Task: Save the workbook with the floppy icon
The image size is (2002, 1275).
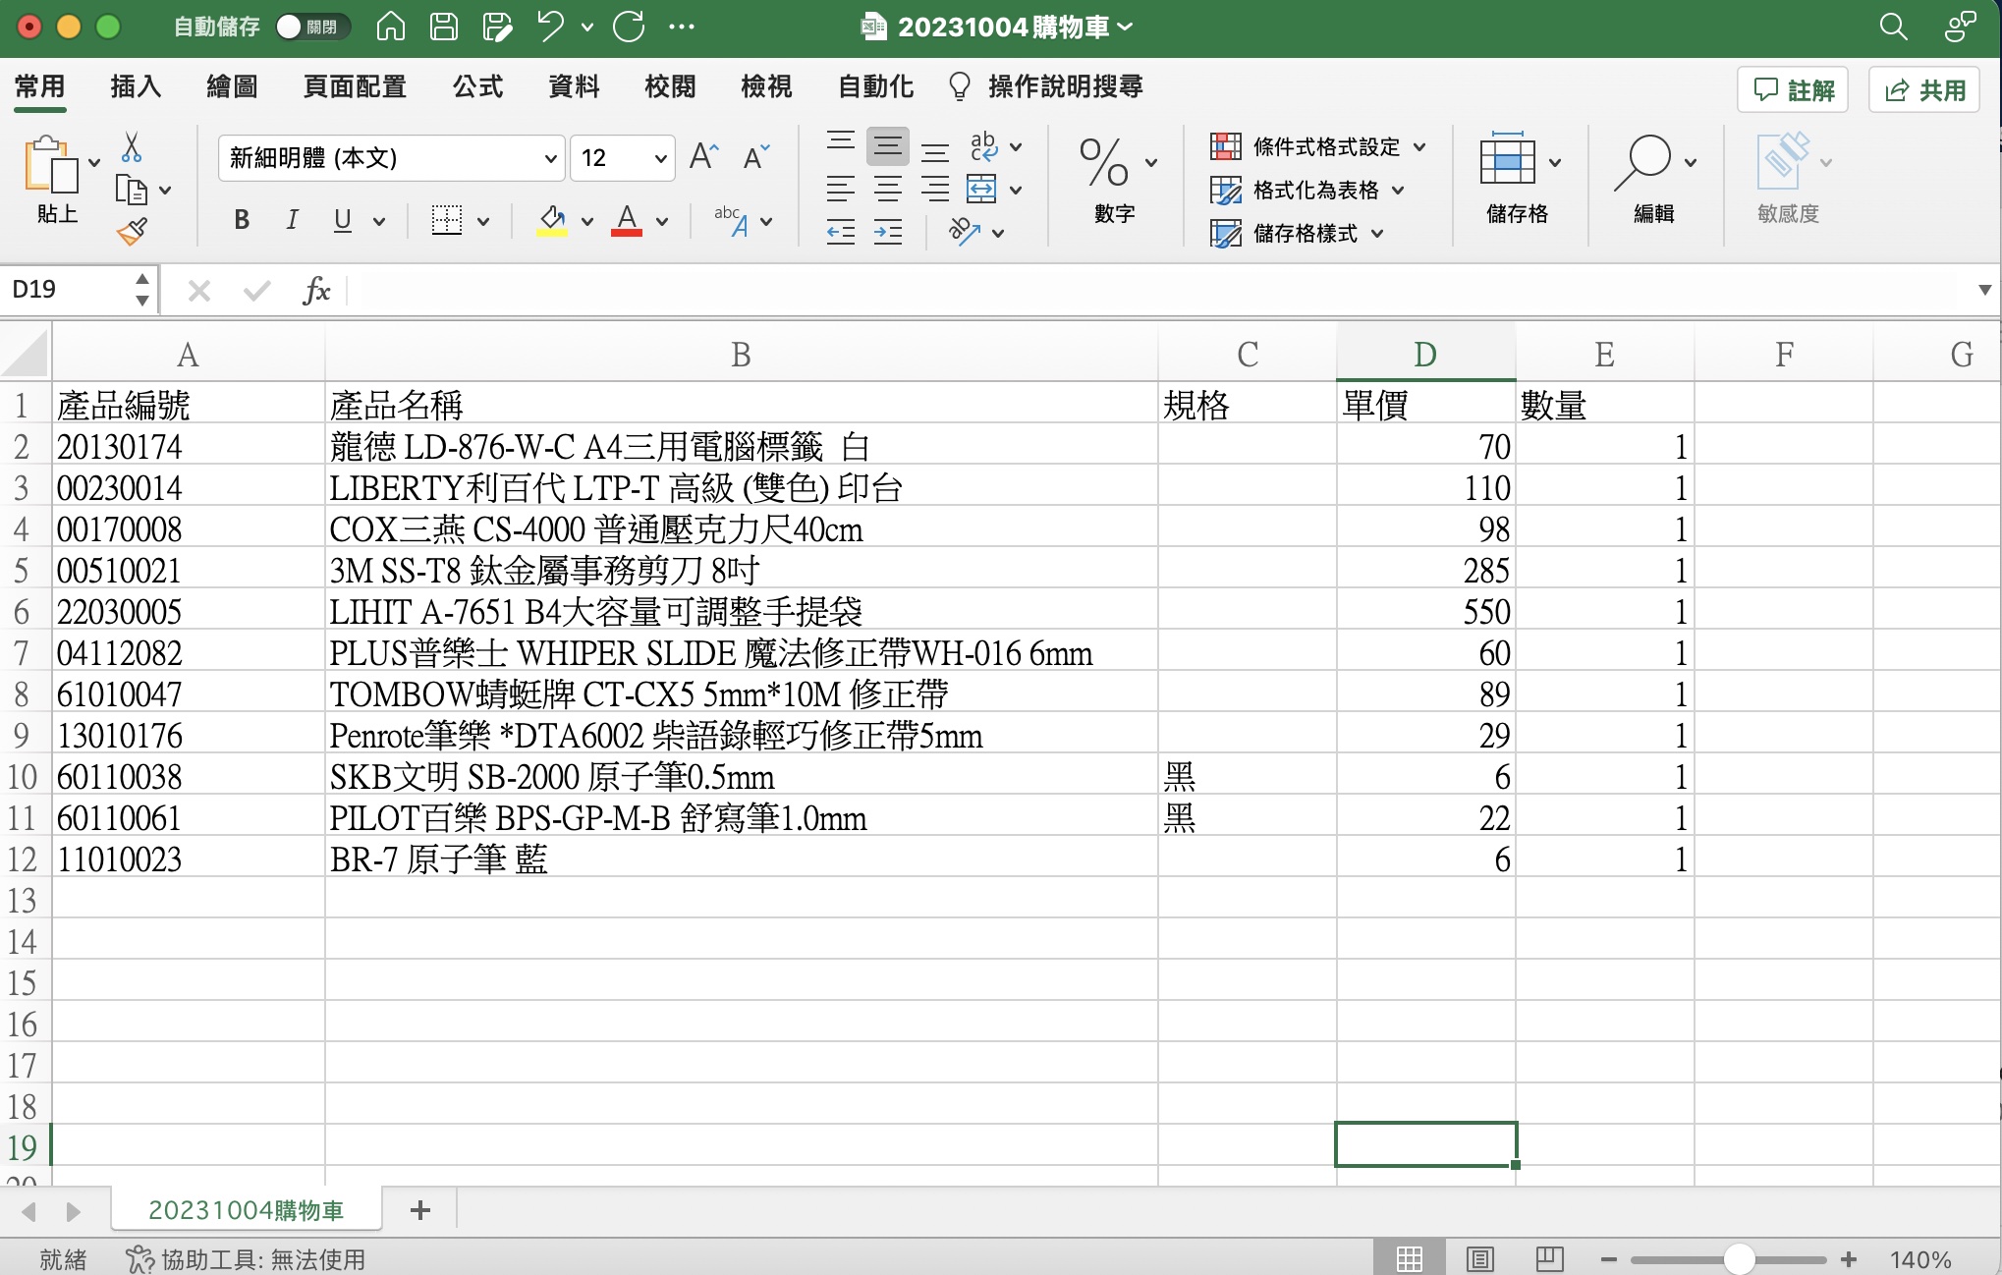Action: 444,27
